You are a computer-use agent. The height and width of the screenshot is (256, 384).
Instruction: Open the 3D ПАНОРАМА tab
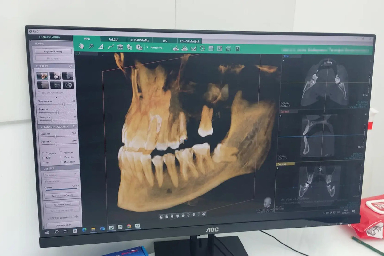click(x=140, y=40)
